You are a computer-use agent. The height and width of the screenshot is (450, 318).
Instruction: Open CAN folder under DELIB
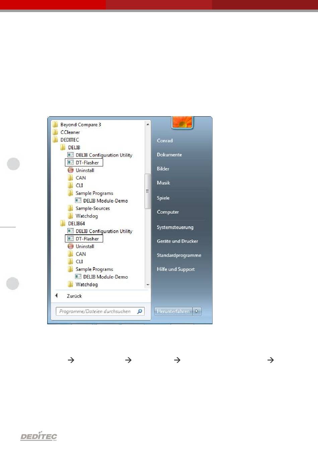77,178
